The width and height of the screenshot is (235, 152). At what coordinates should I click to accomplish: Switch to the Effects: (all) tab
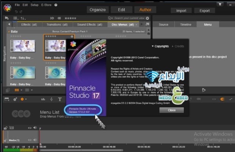coord(29,25)
